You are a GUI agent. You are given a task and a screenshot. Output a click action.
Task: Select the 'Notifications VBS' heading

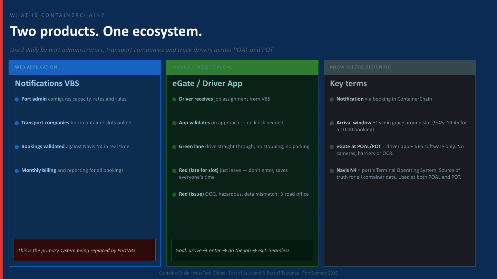tap(47, 83)
